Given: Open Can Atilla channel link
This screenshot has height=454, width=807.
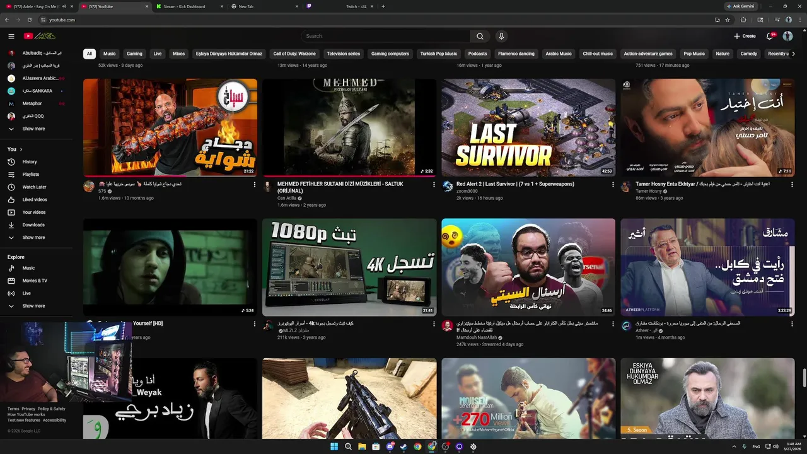Looking at the screenshot, I should [x=286, y=198].
